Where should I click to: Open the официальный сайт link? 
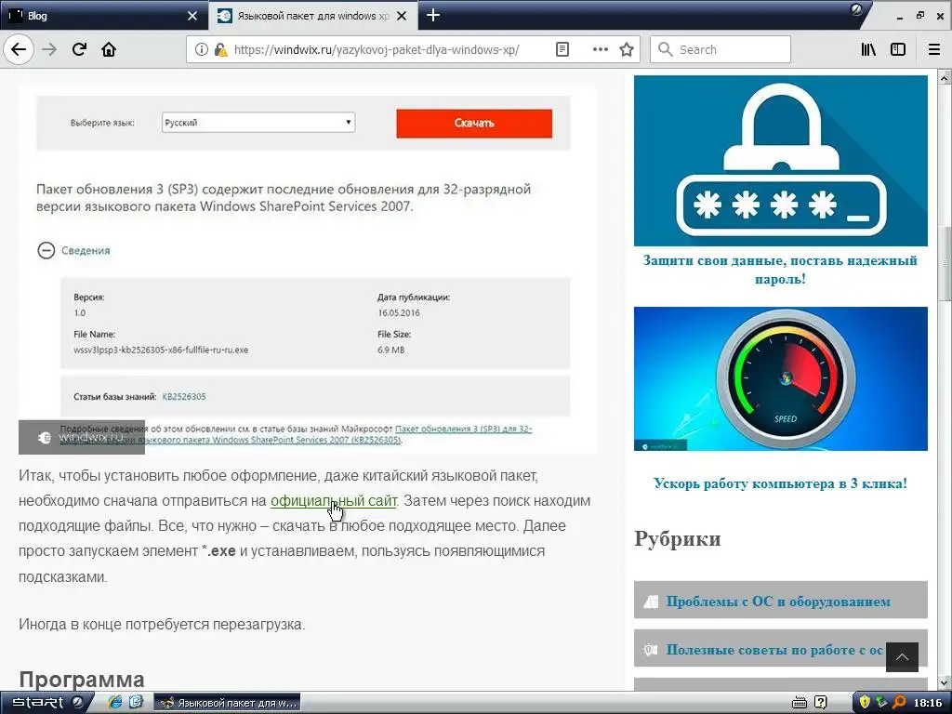pyautogui.click(x=334, y=501)
